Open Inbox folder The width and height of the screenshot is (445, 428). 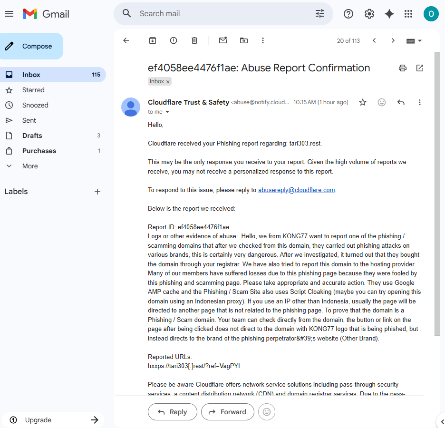pos(53,75)
